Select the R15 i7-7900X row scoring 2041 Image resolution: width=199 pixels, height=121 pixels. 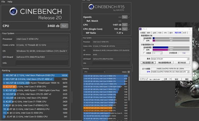point(105,84)
